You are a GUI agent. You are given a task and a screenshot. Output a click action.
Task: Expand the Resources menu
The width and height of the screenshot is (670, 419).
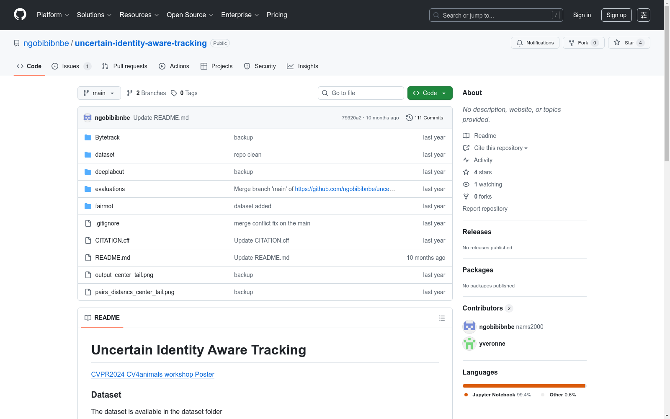click(139, 15)
